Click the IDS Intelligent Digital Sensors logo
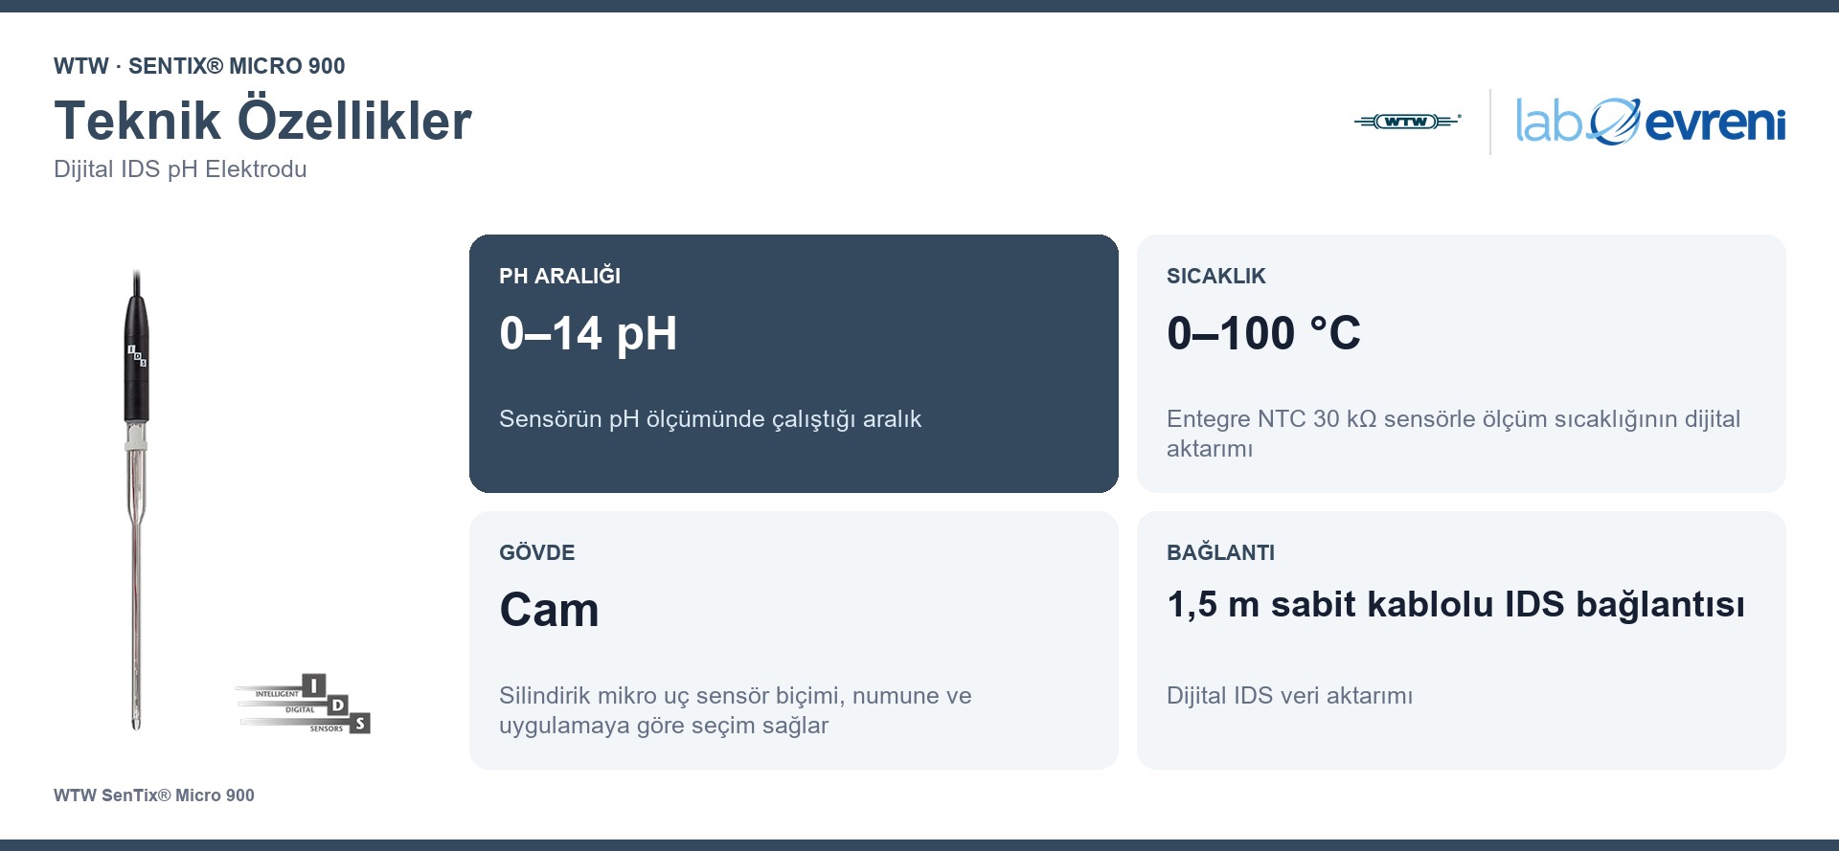Screen dimensions: 1839x851 (303, 705)
